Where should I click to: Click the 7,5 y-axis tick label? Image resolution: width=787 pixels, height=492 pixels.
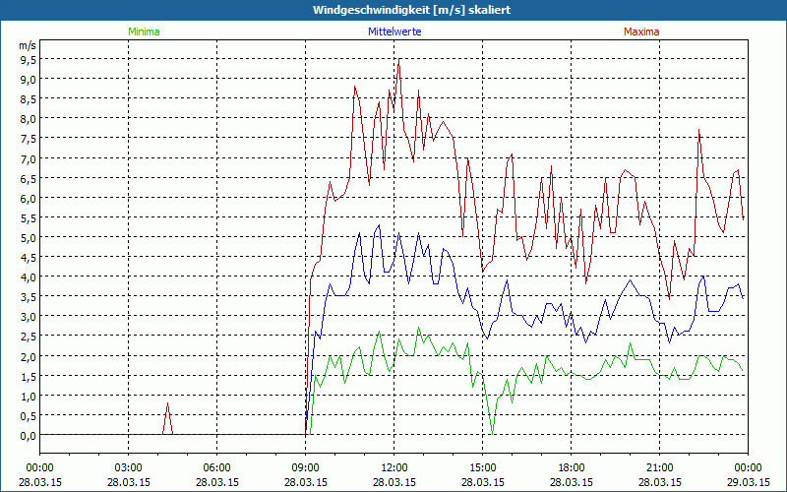(x=29, y=139)
